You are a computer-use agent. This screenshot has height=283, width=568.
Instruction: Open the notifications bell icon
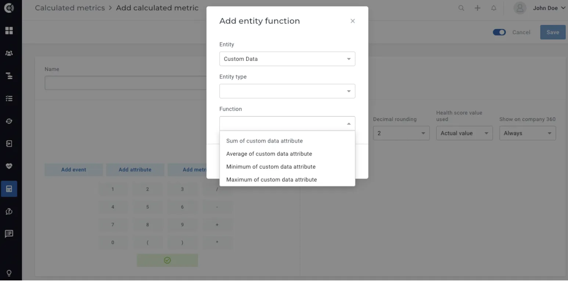494,8
